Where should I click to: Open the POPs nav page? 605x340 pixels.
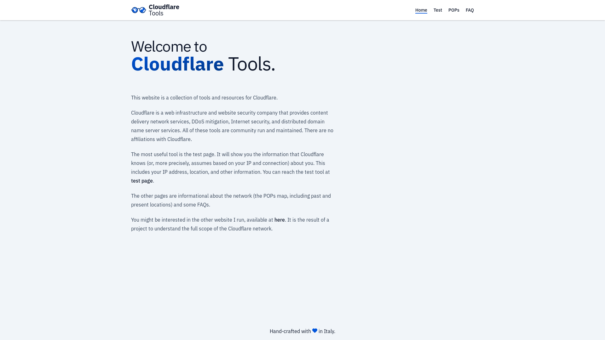[x=454, y=10]
